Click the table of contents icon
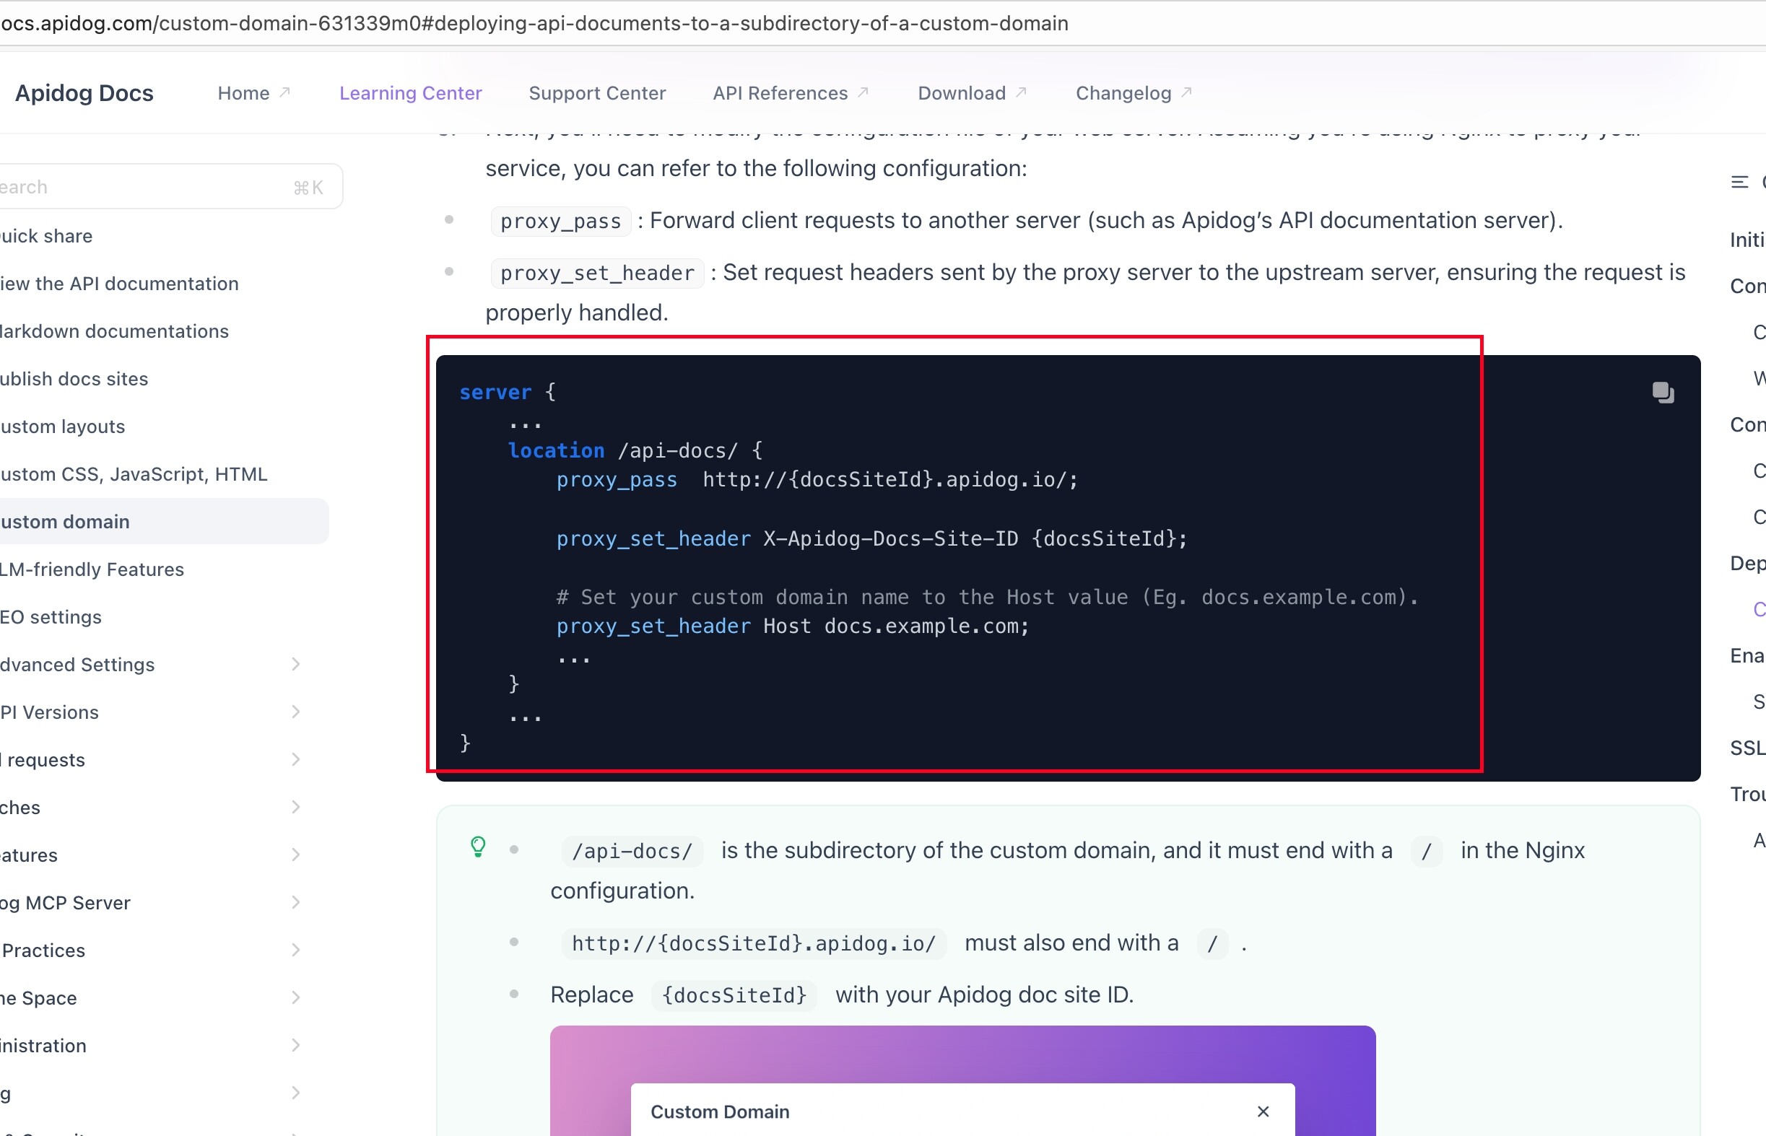The width and height of the screenshot is (1766, 1136). click(1739, 182)
